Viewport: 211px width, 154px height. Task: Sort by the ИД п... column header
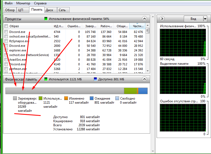click(59, 26)
